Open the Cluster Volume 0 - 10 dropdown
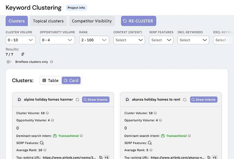234x159 pixels. [x=21, y=40]
